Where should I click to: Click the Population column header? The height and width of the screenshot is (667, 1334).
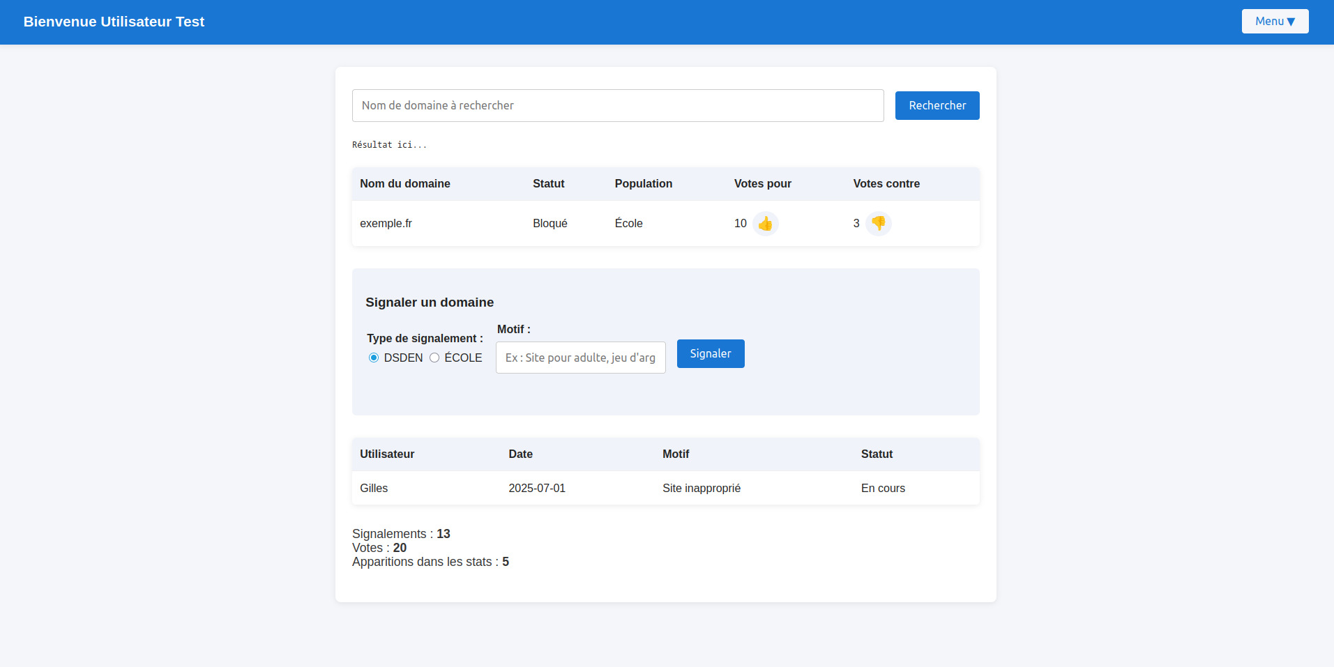coord(643,184)
